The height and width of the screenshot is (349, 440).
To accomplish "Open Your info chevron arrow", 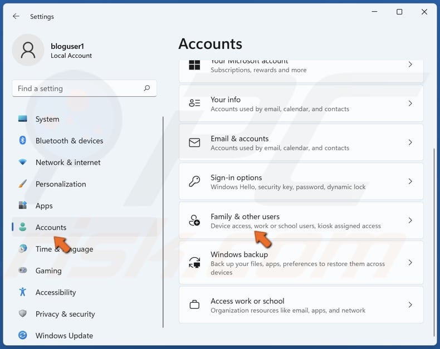I will coord(410,104).
